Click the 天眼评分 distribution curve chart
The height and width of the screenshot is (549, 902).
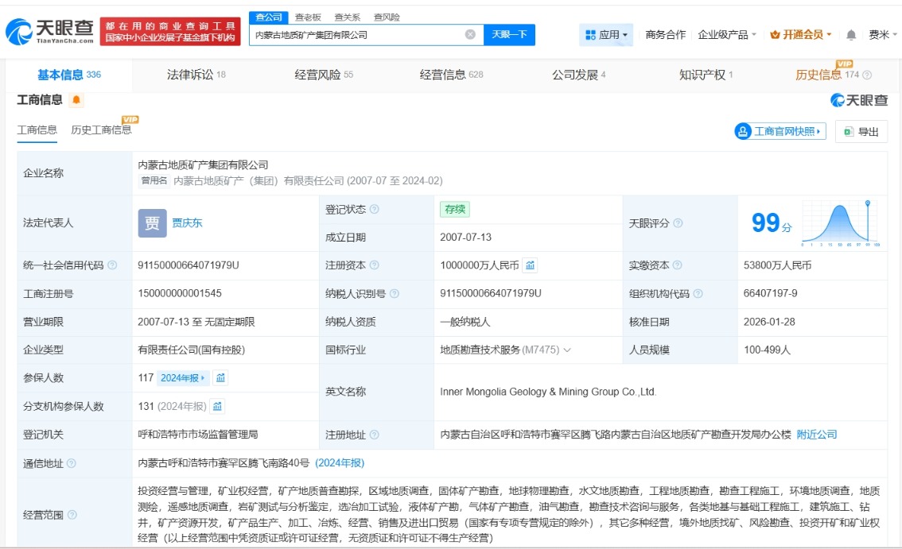click(842, 223)
